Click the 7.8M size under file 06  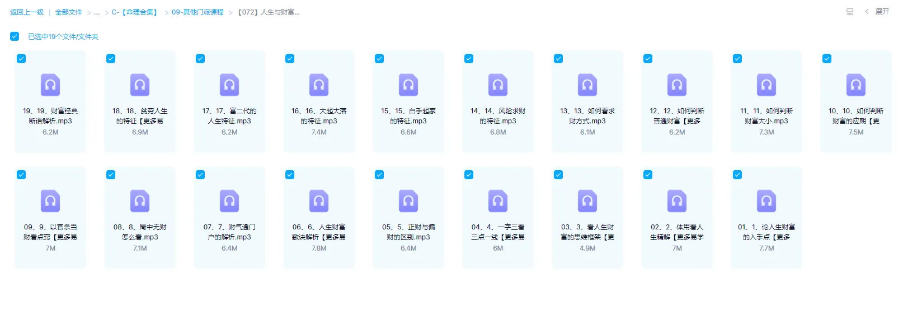coord(319,248)
